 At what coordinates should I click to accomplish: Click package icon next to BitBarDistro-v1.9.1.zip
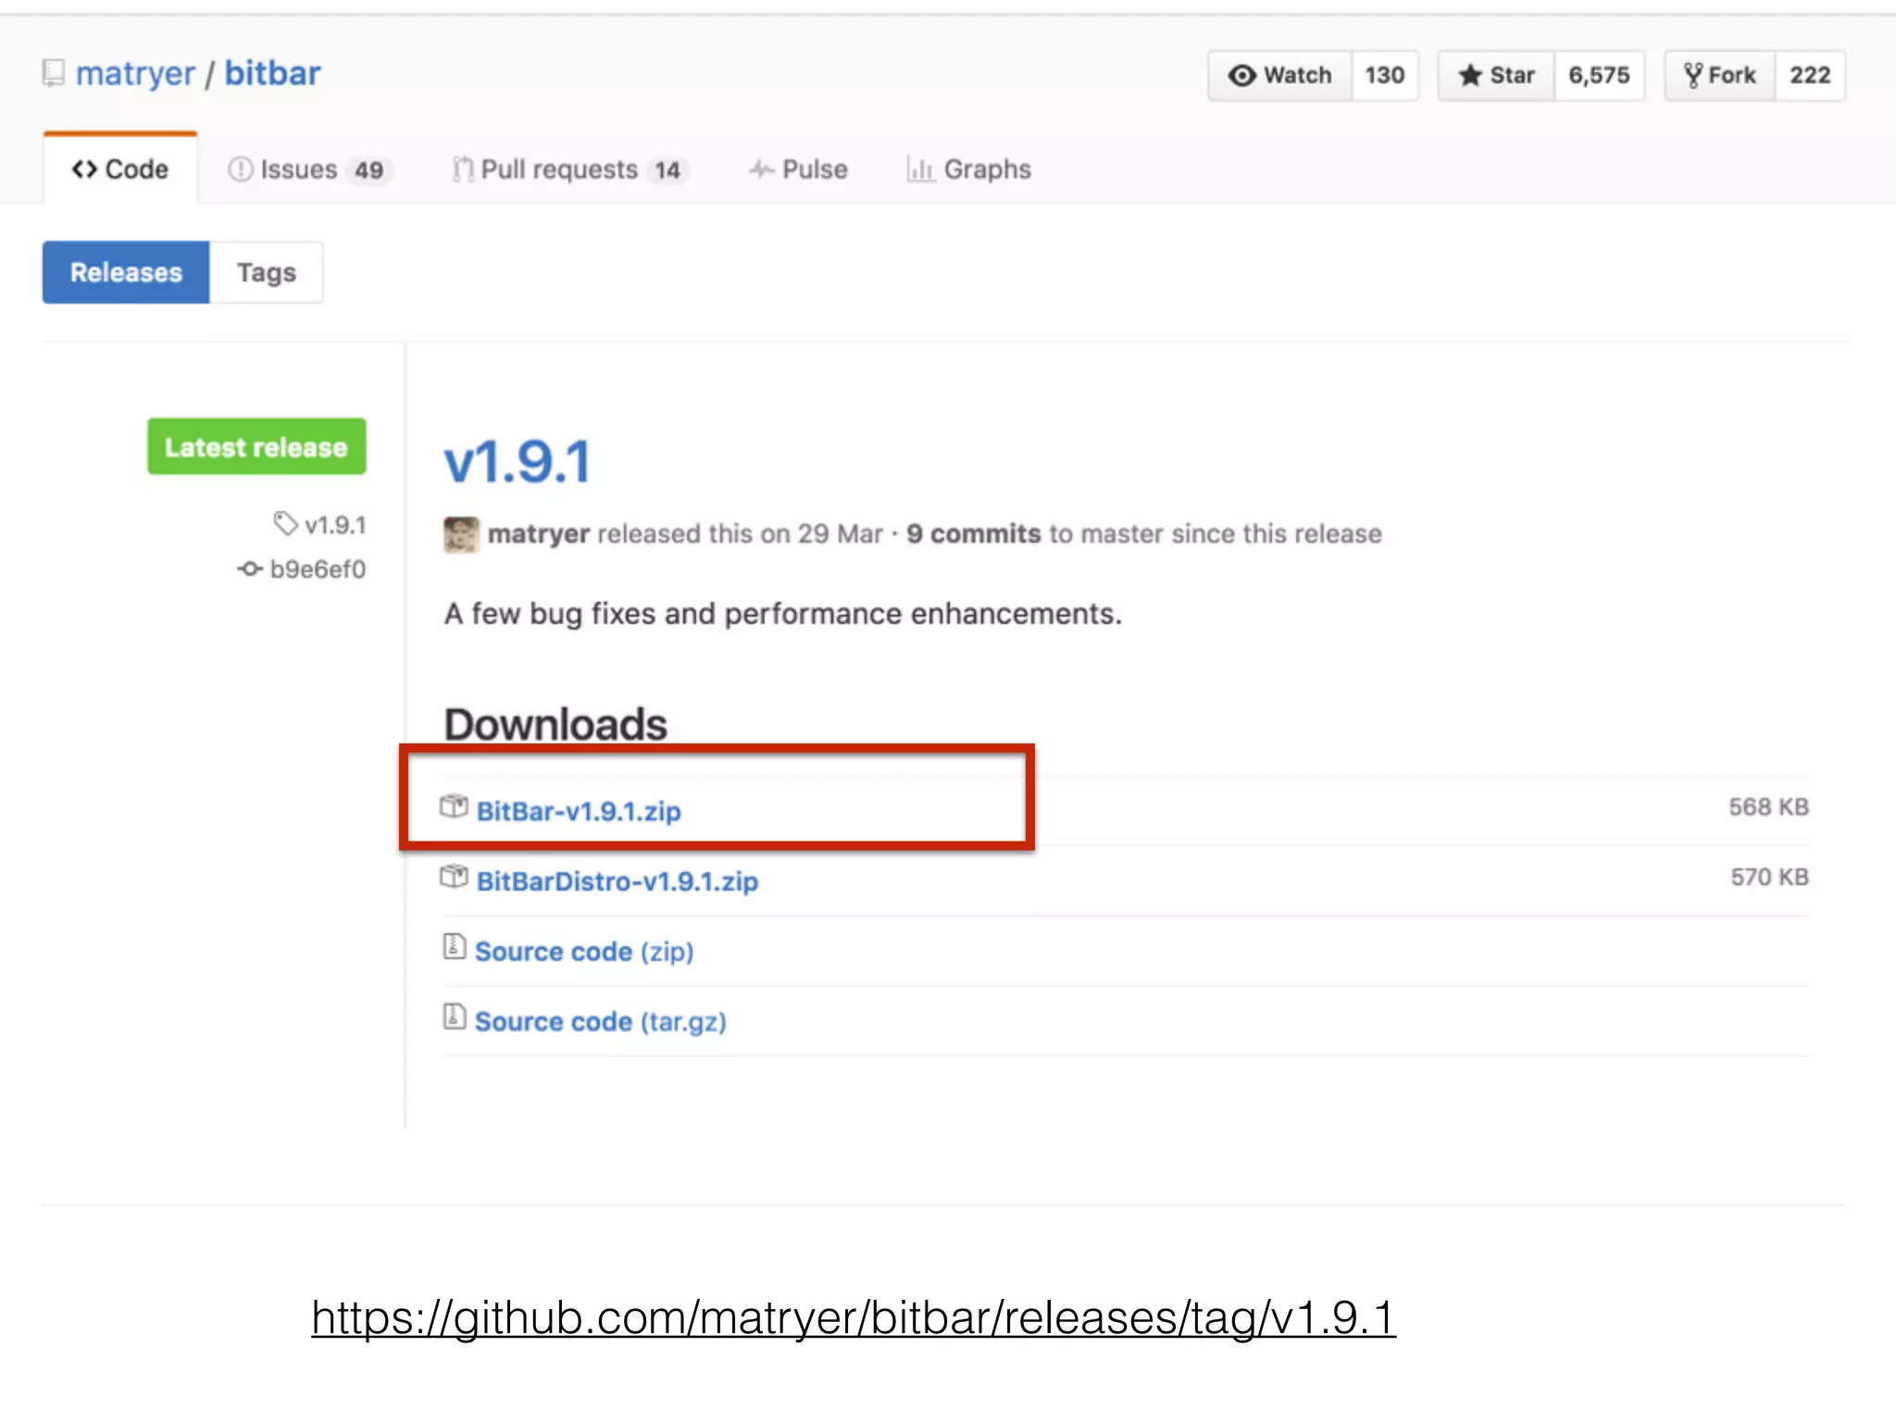pyautogui.click(x=454, y=877)
